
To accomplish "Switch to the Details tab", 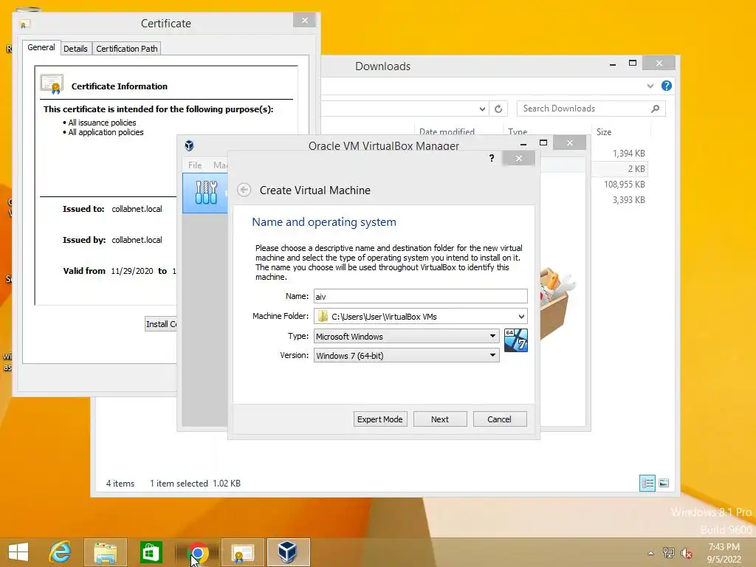I will pyautogui.click(x=75, y=49).
